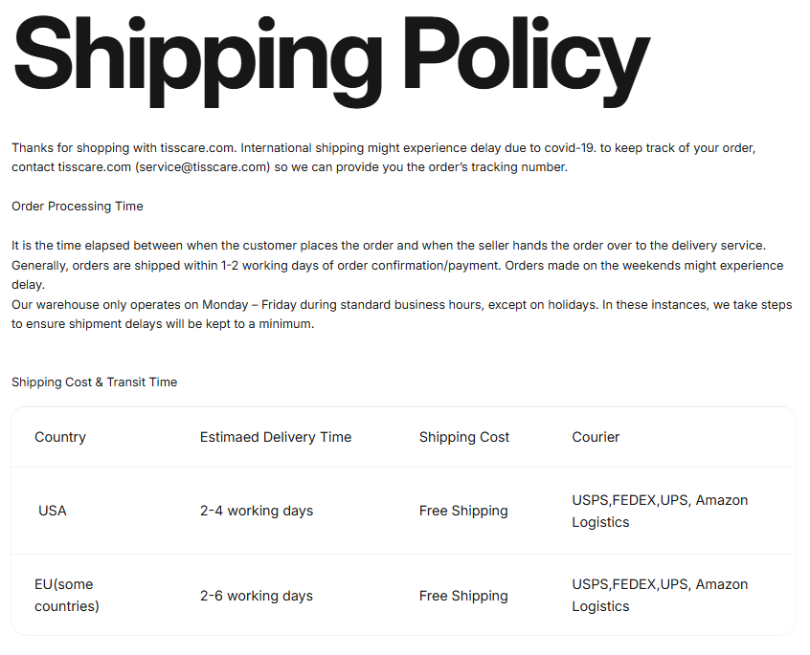Screen dimensions: 810x655
Task: Click the Estimaed Delivery Time column header
Action: (x=276, y=437)
